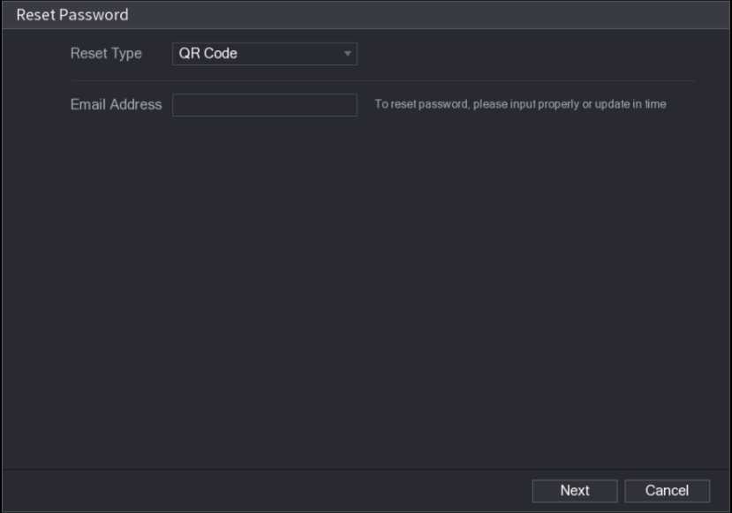Select the QR Code text in combo box
This screenshot has width=732, height=513.
208,54
